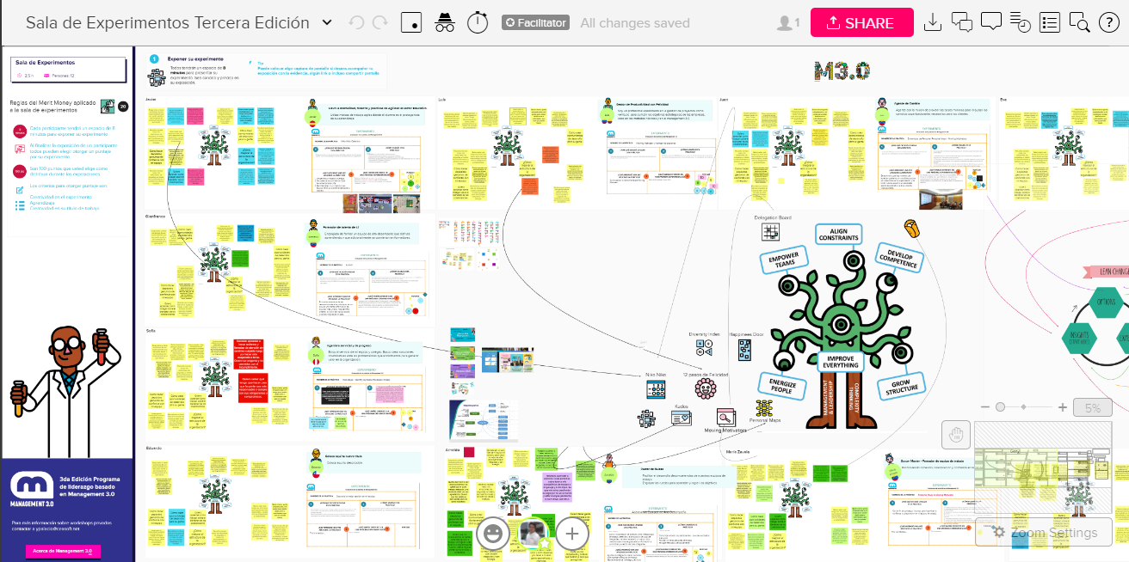
Task: Open the help question mark icon
Action: (1108, 23)
